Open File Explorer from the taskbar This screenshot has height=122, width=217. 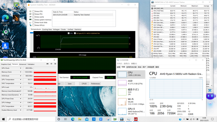tap(80, 119)
